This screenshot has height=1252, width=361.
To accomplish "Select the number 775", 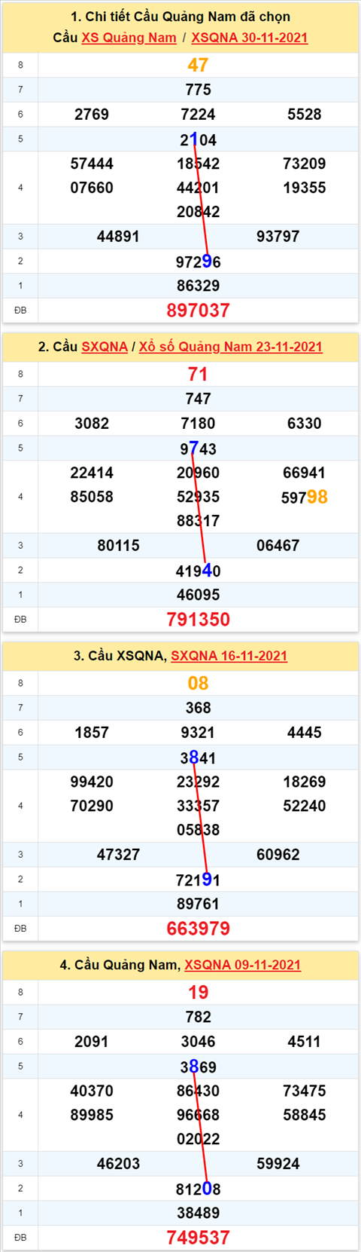I will pyautogui.click(x=198, y=90).
